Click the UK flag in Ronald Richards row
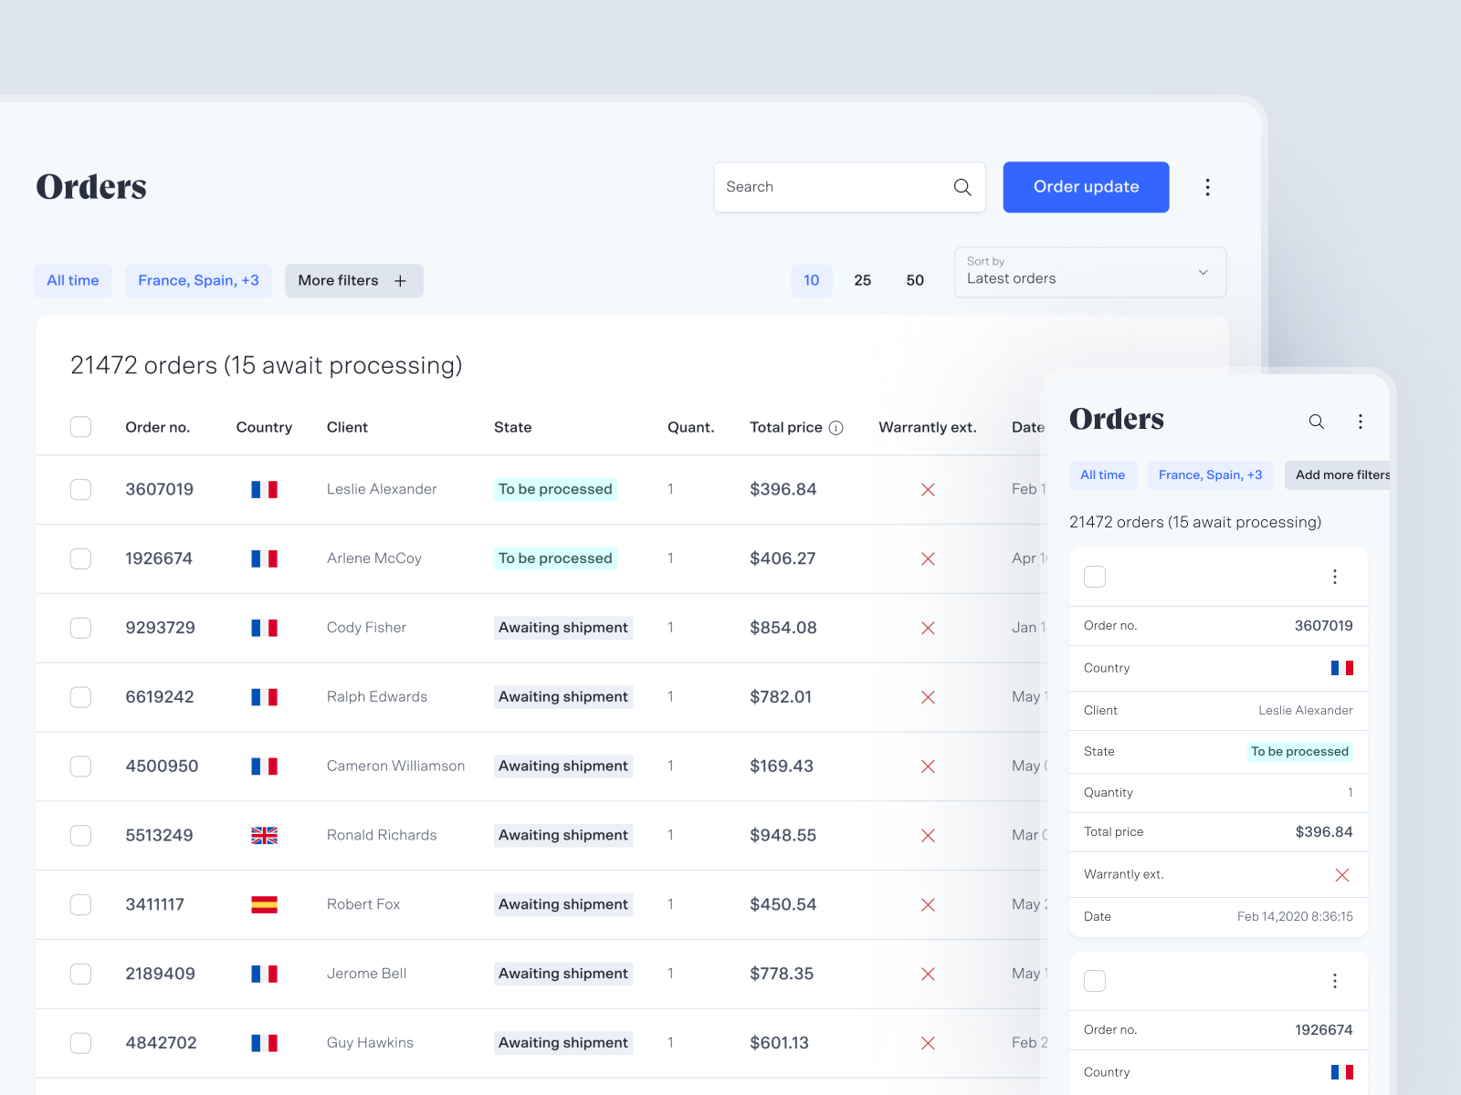 coord(265,836)
